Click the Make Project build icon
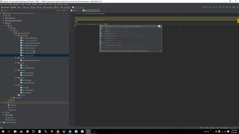Viewport: 239px width, 134px height. [x=204, y=7]
